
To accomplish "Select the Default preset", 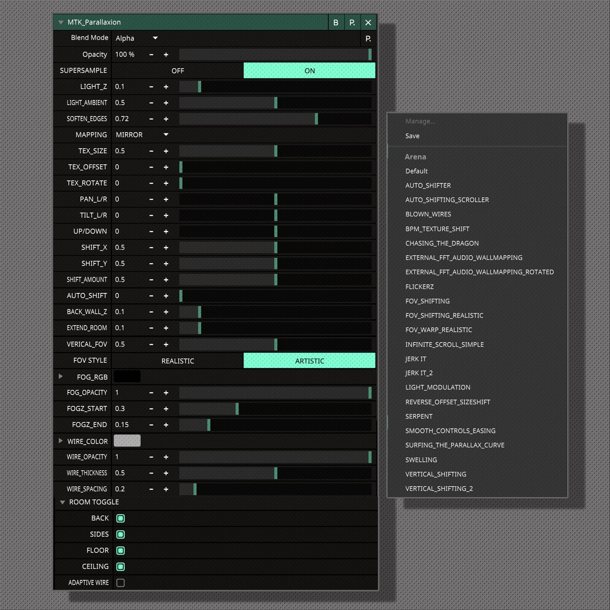I will click(x=417, y=171).
